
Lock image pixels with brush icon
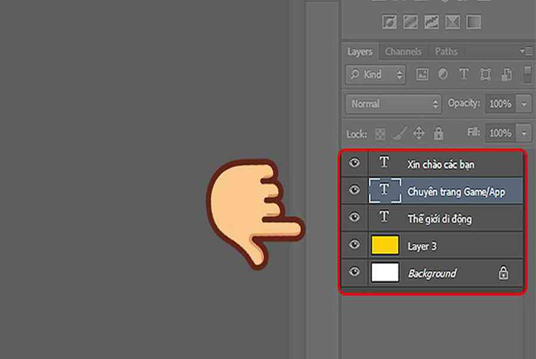[400, 133]
